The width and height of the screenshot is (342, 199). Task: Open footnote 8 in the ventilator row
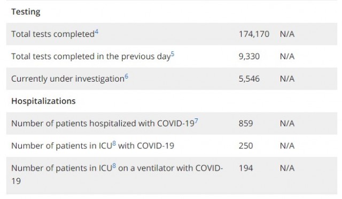(x=114, y=166)
